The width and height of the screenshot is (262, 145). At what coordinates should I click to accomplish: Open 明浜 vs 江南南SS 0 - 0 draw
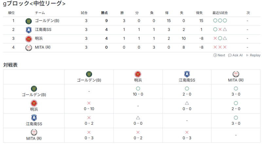(x=187, y=109)
